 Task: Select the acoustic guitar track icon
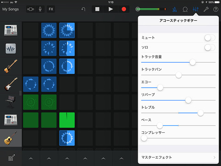tap(11, 138)
